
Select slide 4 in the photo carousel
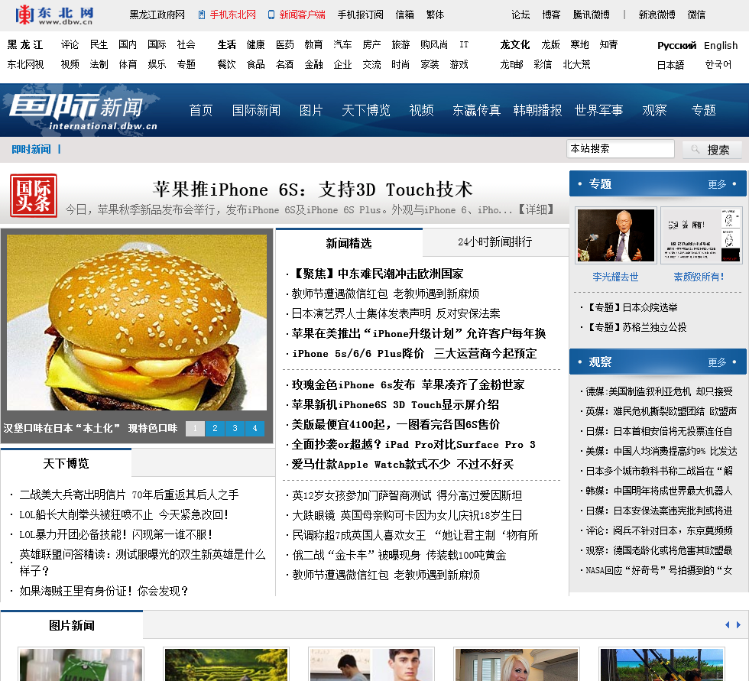[x=255, y=428]
